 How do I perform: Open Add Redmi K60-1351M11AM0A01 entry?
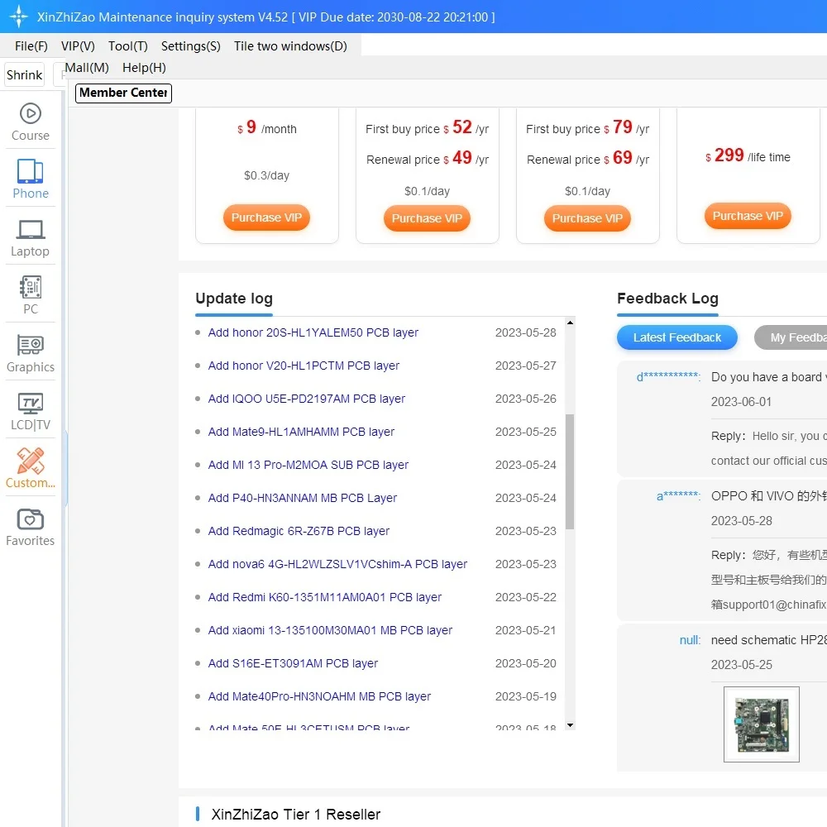(x=324, y=598)
